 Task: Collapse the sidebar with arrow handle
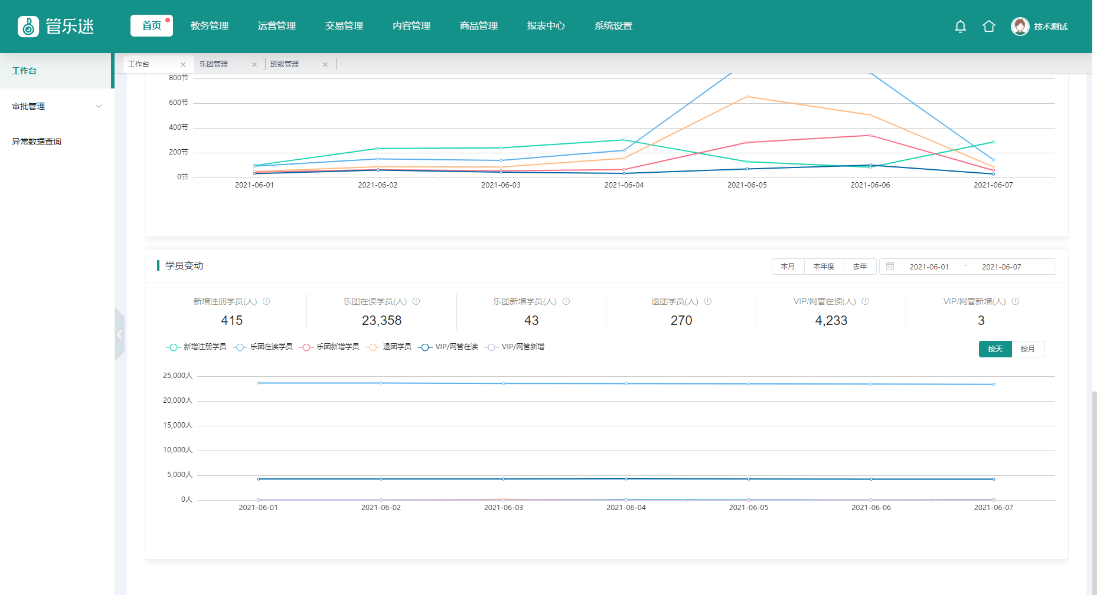[119, 334]
